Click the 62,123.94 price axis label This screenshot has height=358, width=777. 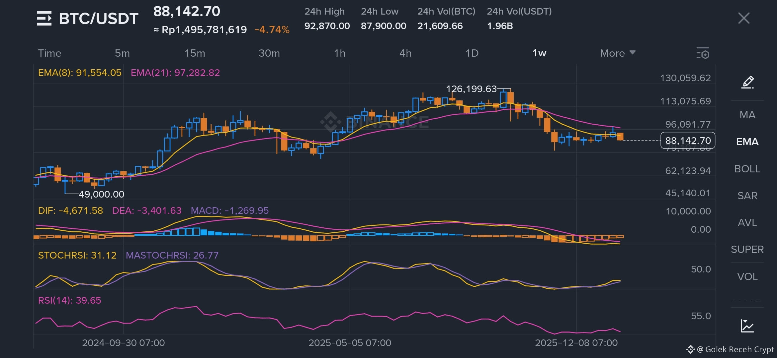click(x=688, y=171)
